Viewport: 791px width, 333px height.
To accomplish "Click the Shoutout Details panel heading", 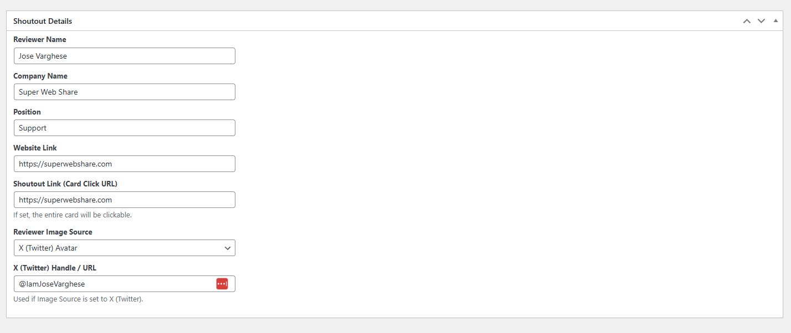I will click(43, 21).
